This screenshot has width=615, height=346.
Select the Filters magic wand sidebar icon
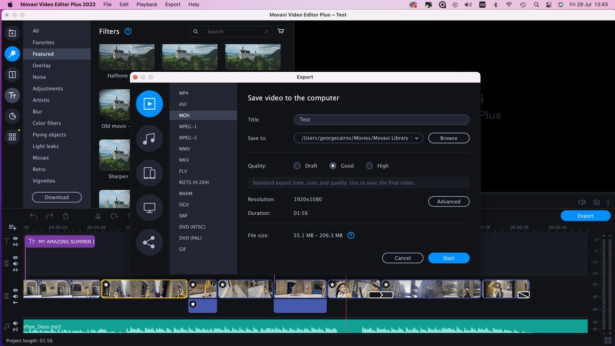coord(12,53)
